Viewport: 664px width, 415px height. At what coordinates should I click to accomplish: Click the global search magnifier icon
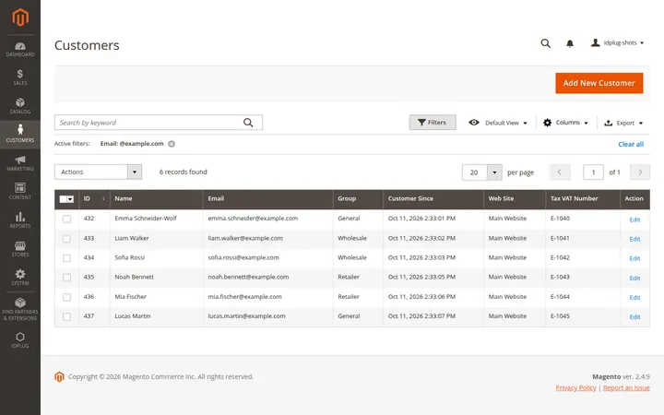[545, 43]
